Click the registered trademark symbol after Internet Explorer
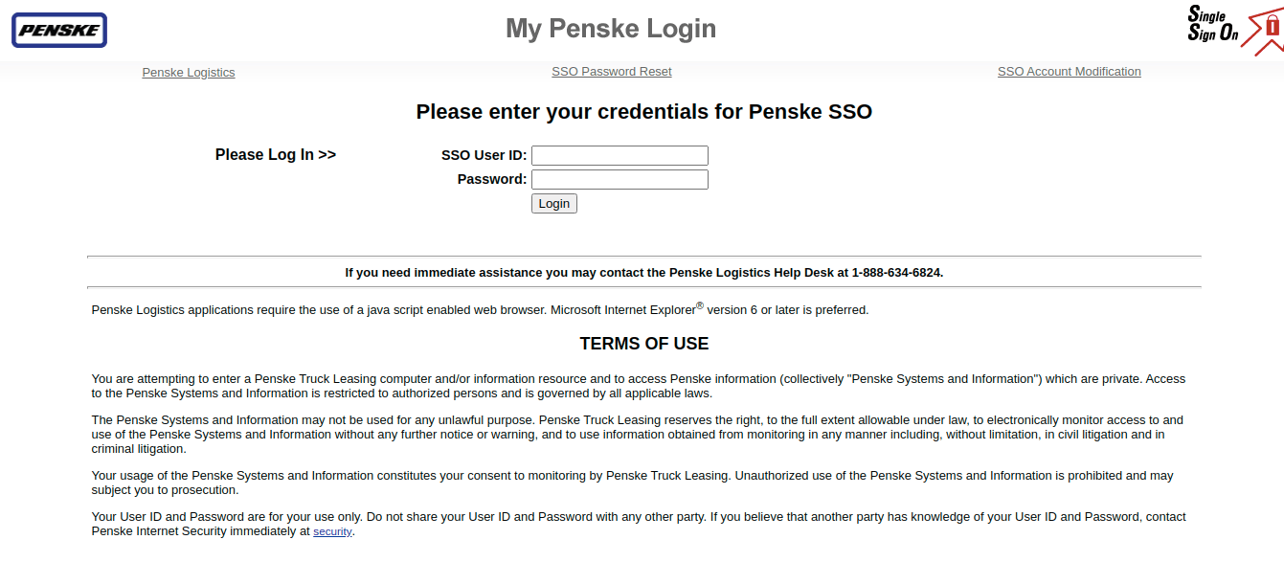Screen dimensions: 1284x562 point(700,305)
